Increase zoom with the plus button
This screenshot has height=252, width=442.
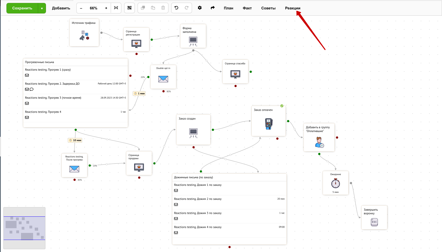[106, 8]
